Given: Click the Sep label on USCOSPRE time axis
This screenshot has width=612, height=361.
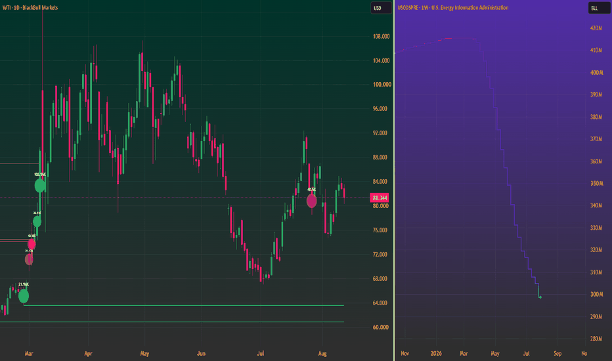Looking at the screenshot, I should click(557, 353).
